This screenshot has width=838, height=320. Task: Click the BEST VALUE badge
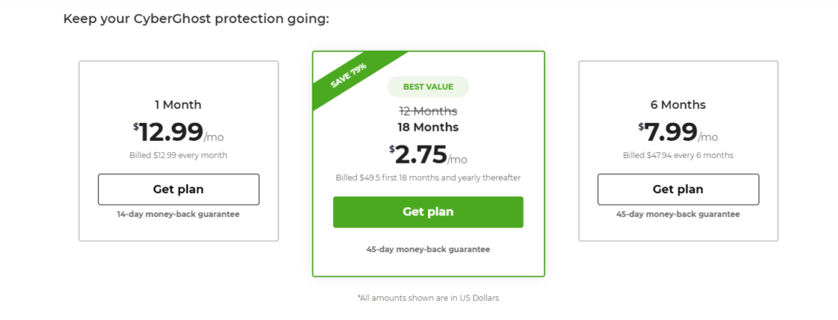428,87
